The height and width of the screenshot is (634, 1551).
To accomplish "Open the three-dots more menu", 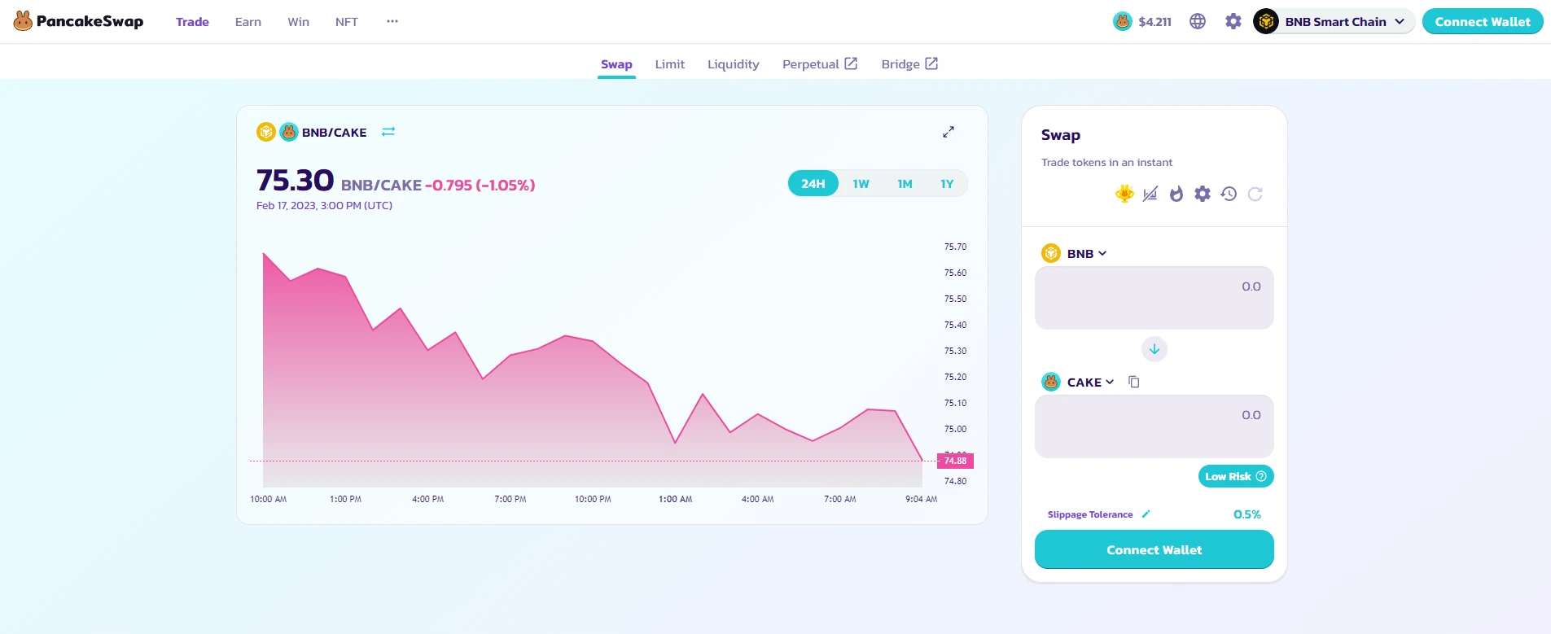I will point(392,21).
